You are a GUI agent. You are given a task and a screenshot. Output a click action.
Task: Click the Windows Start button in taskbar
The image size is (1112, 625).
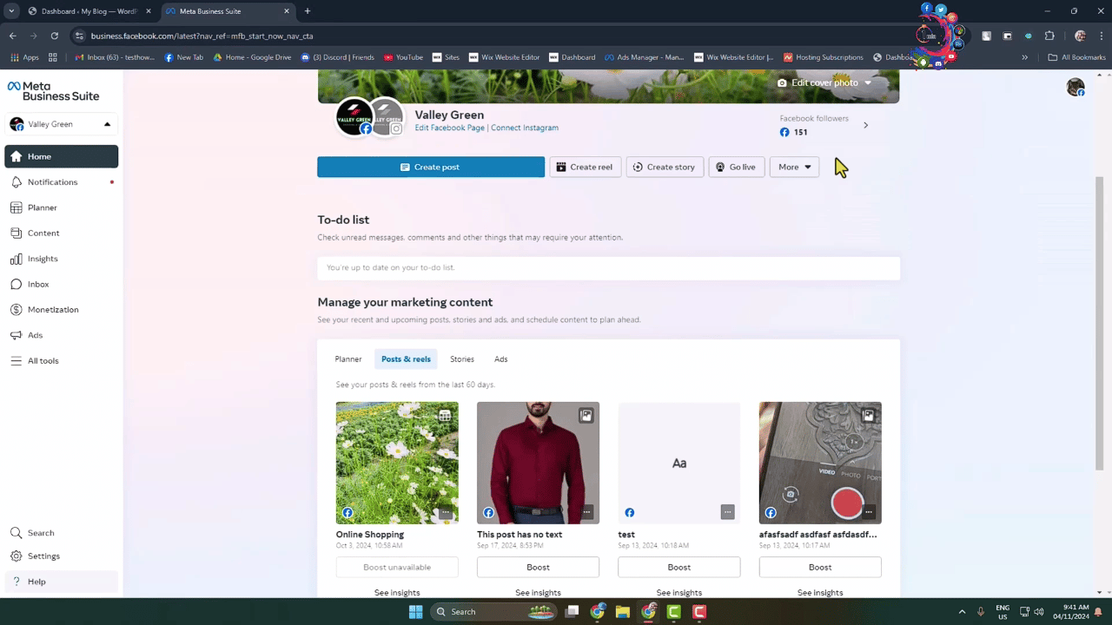coord(415,612)
